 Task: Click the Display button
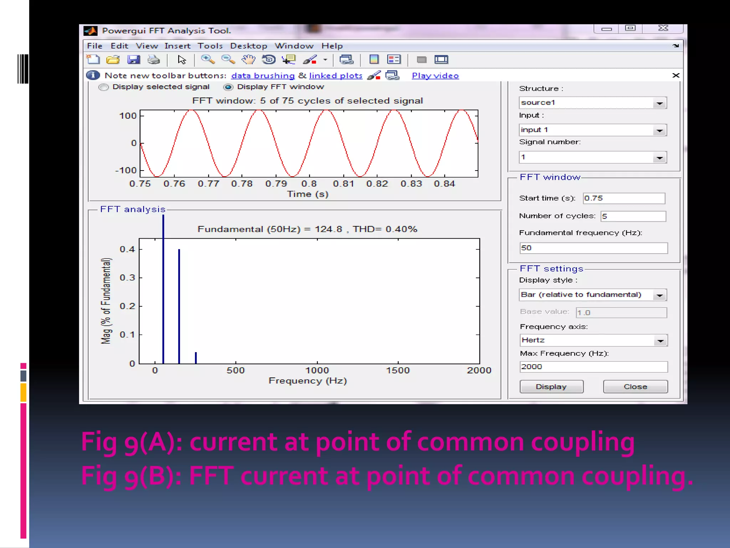[x=551, y=387]
